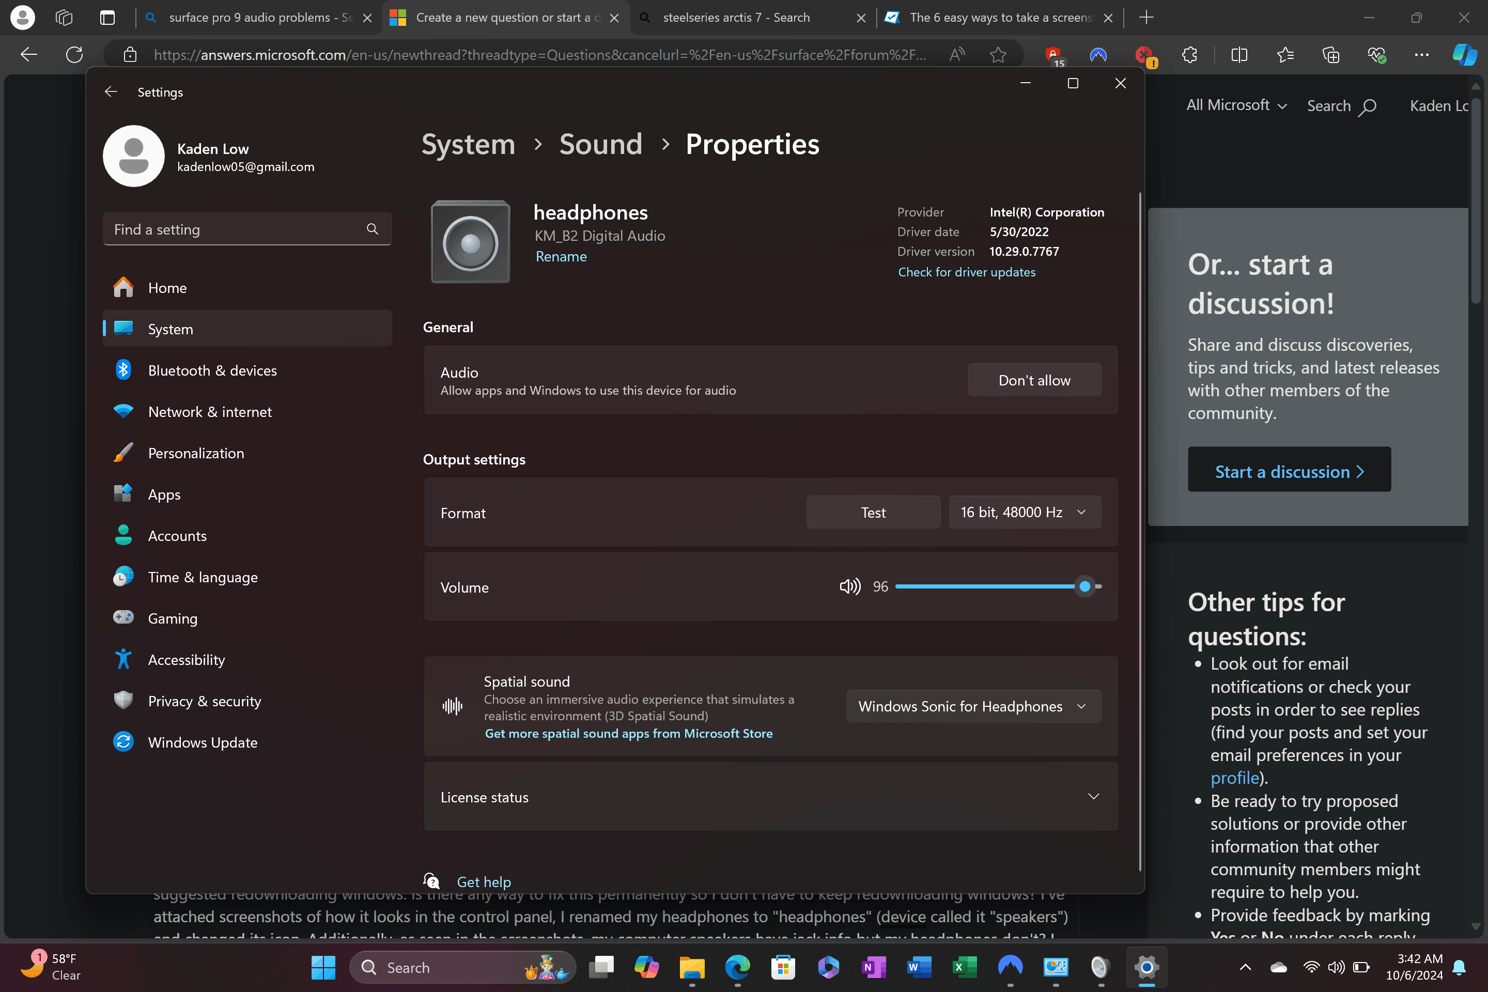The image size is (1488, 992).
Task: Open browser extensions puzzle icon
Action: [x=1189, y=55]
